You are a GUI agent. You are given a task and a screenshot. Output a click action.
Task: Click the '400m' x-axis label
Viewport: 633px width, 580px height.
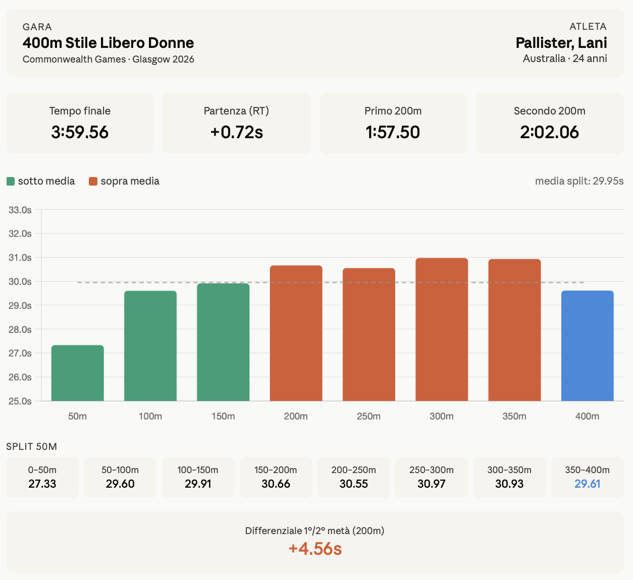(588, 417)
